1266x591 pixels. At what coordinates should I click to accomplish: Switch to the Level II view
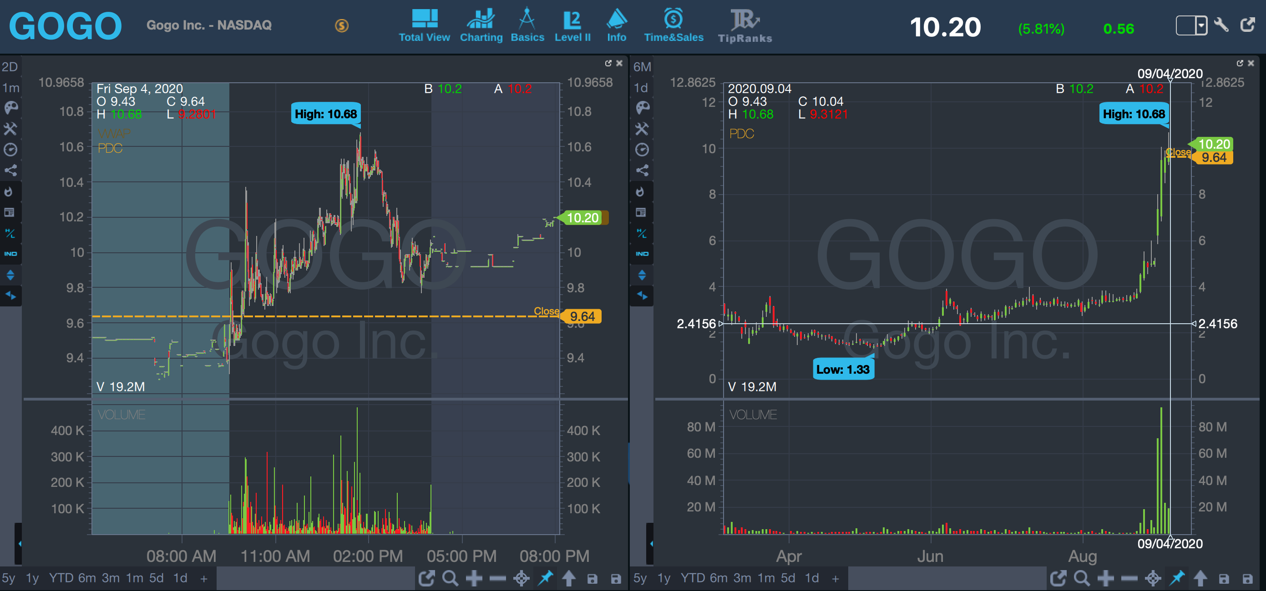572,25
